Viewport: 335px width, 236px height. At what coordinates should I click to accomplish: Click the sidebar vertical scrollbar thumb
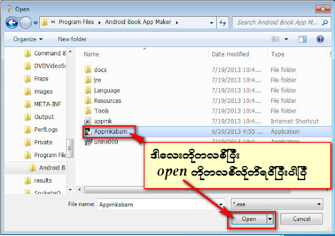click(x=70, y=148)
